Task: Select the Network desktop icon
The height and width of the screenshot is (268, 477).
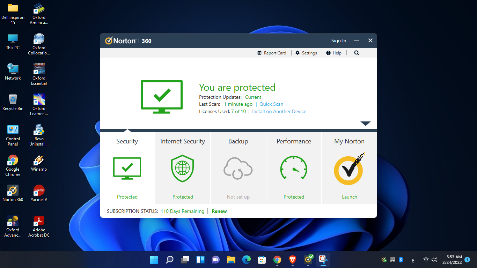Action: [x=13, y=72]
